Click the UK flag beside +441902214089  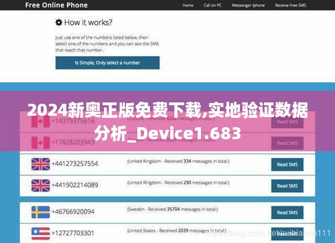point(40,185)
